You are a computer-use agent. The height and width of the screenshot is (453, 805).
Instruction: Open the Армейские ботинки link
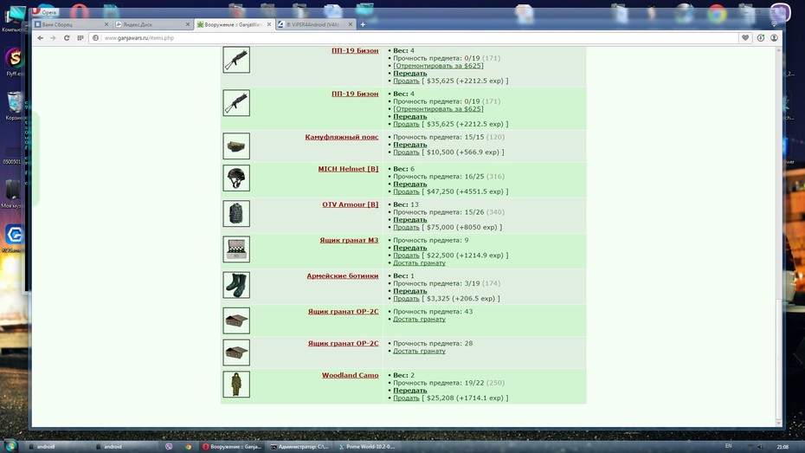click(343, 275)
